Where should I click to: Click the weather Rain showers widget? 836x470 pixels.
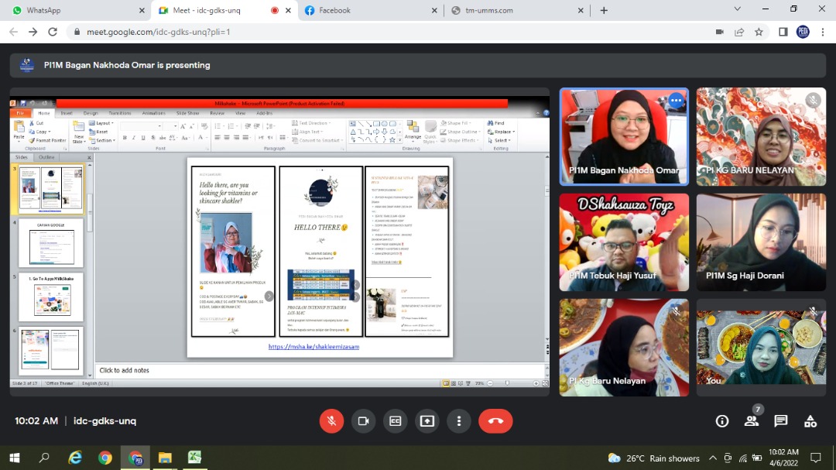(x=653, y=458)
